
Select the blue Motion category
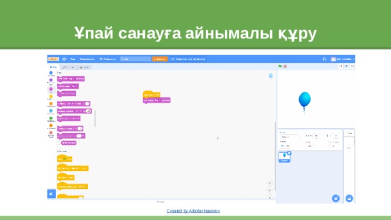point(51,74)
